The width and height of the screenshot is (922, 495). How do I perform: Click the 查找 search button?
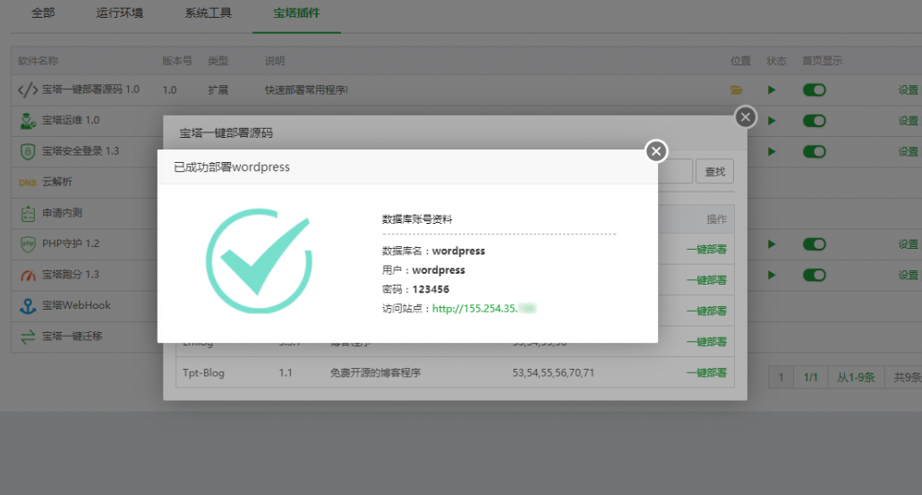point(715,172)
